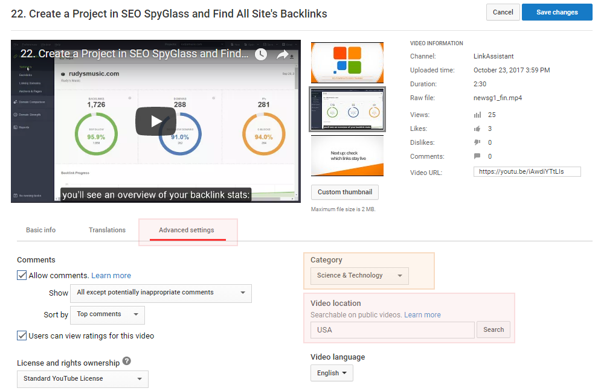Upload a Custom thumbnail
Screen dimensions: 598x391
point(345,192)
